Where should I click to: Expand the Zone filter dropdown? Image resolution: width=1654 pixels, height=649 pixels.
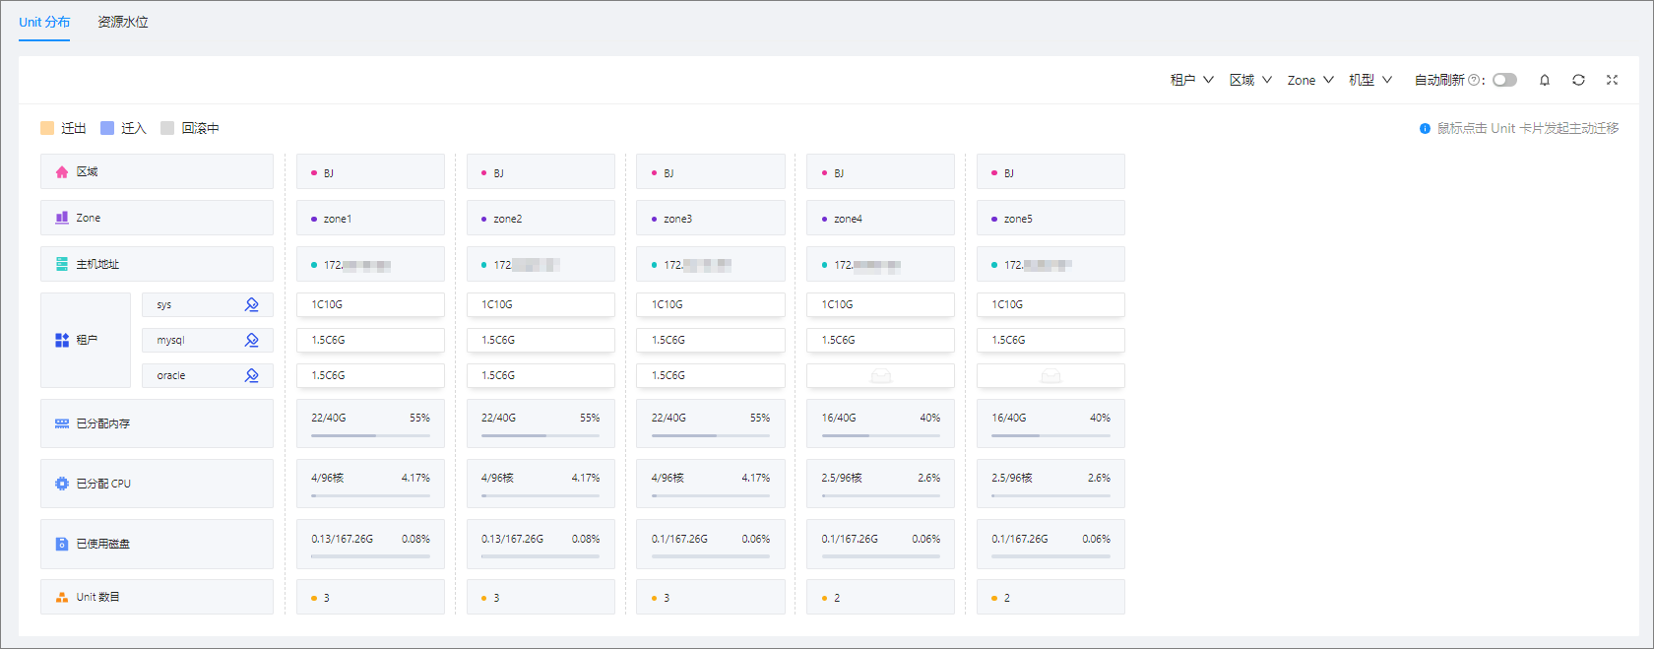(x=1310, y=80)
